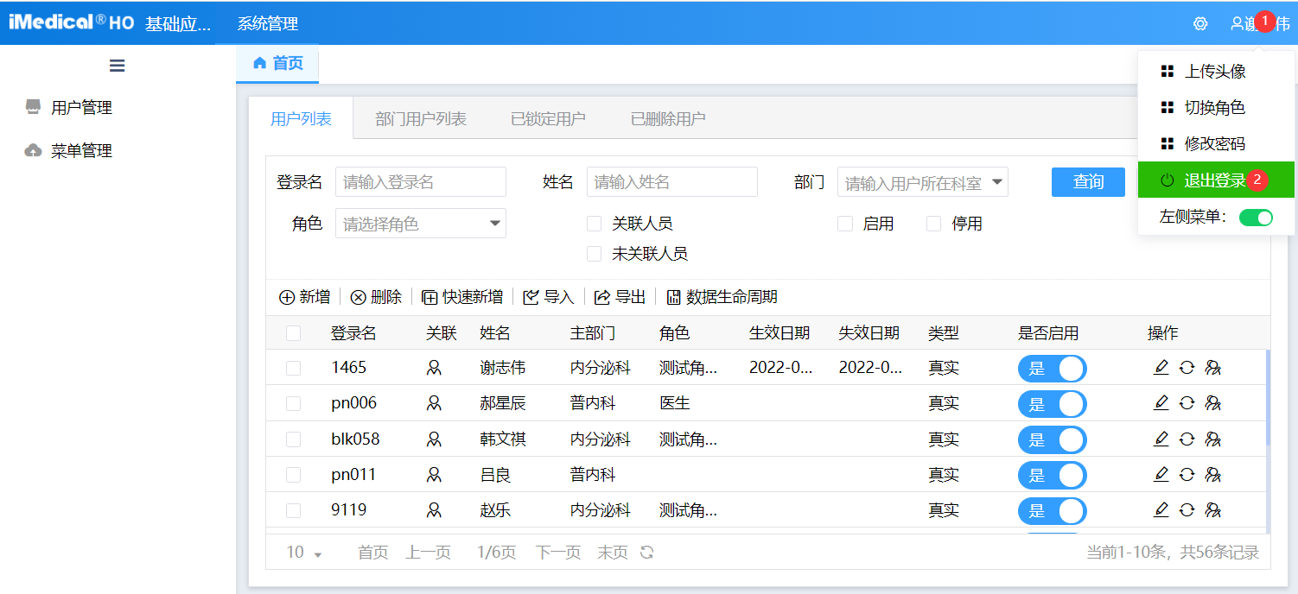Screen dimensions: 1298x594
Task: Collapse sidebar with the hamburger menu icon
Action: point(118,66)
